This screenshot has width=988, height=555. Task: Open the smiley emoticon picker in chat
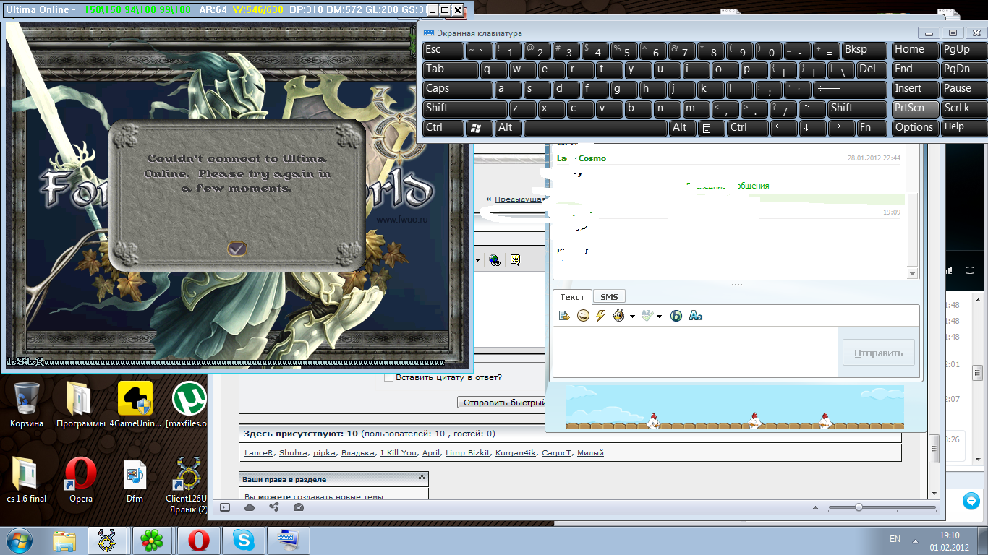pos(583,316)
